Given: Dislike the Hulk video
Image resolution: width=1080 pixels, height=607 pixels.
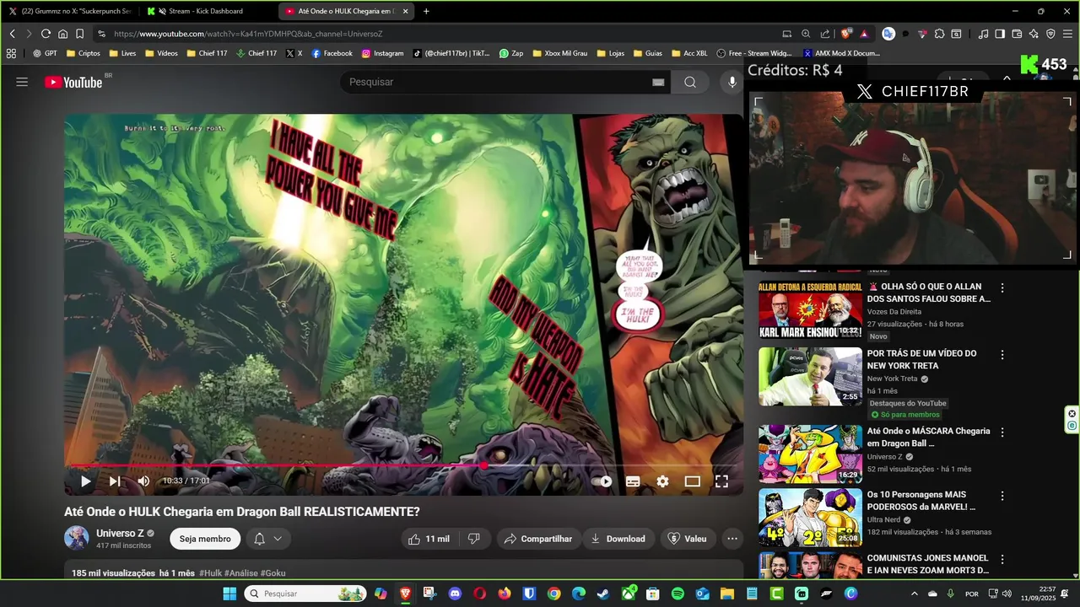Looking at the screenshot, I should click(x=474, y=539).
